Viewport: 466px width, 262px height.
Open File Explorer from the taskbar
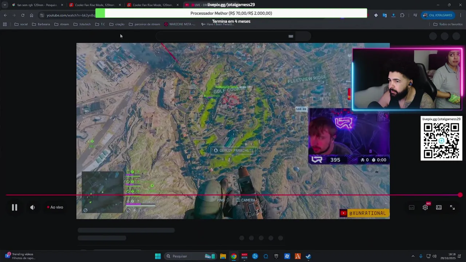tap(223, 256)
